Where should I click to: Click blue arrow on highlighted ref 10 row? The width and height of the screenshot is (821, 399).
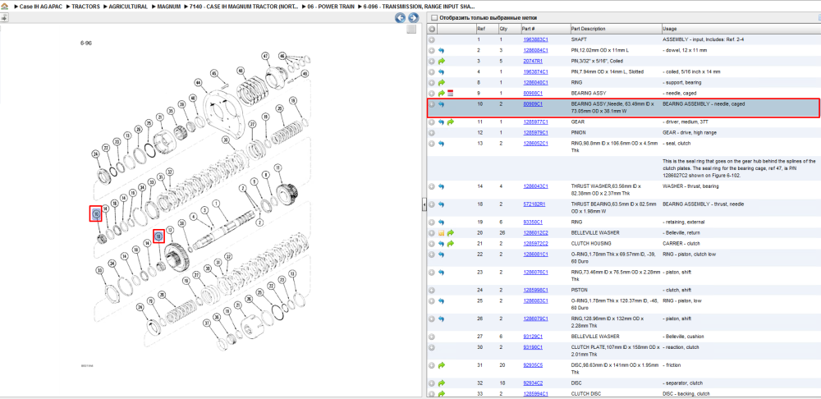pyautogui.click(x=442, y=104)
